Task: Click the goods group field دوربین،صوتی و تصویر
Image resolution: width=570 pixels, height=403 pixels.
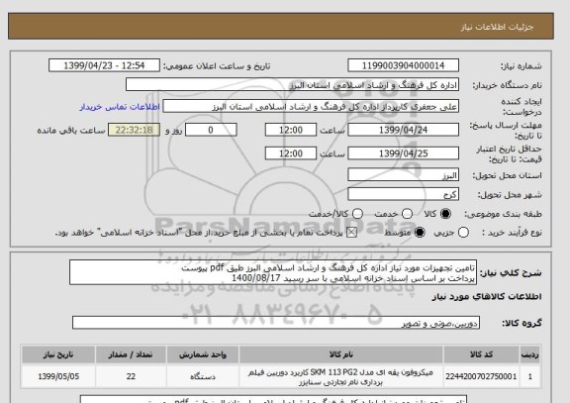Action: pos(276,323)
